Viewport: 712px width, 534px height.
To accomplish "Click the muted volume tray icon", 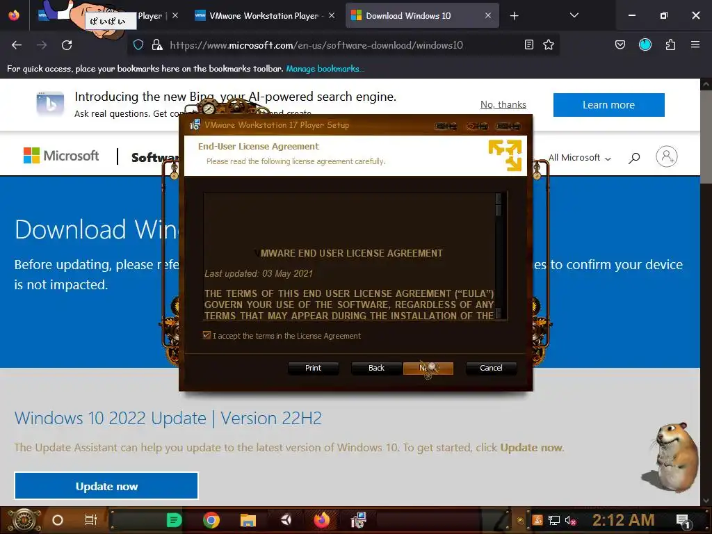I will point(570,520).
